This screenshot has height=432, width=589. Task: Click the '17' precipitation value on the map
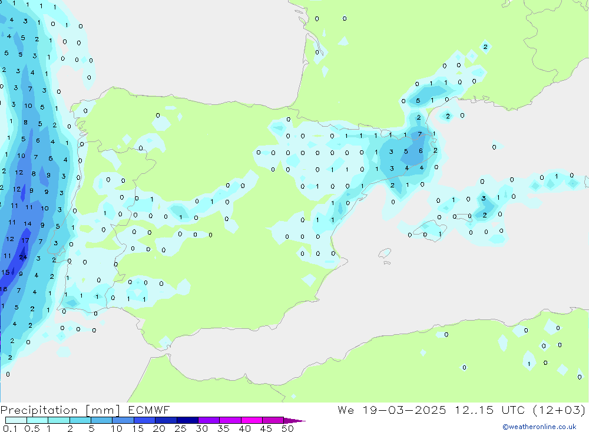[x=25, y=240]
